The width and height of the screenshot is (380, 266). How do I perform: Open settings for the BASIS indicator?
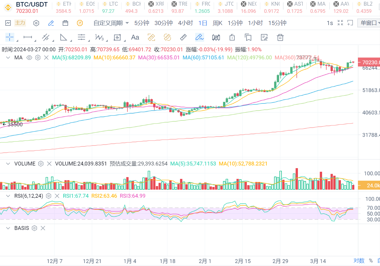[x=34, y=228]
